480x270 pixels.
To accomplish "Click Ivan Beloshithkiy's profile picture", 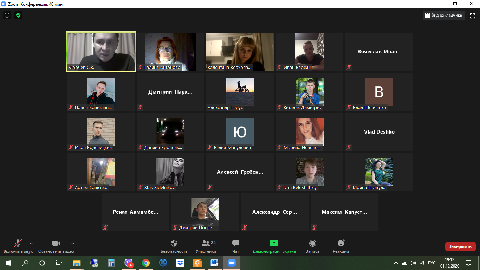I will click(x=310, y=172).
